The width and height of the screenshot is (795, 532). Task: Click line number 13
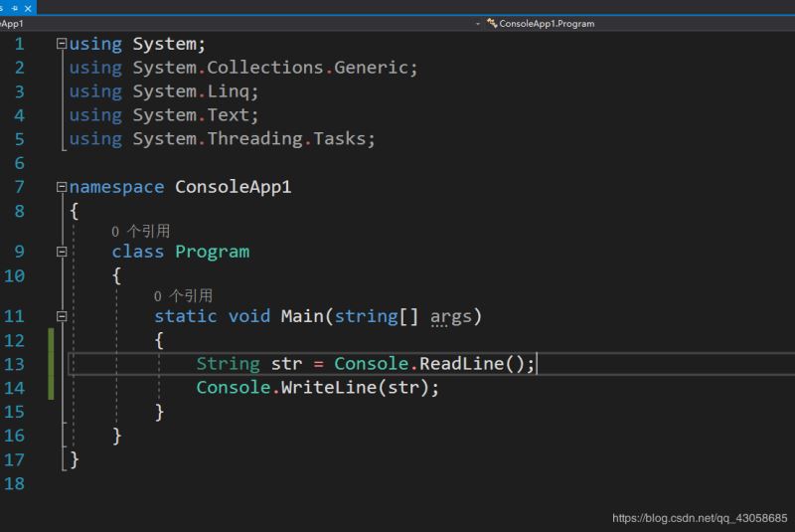tap(14, 364)
